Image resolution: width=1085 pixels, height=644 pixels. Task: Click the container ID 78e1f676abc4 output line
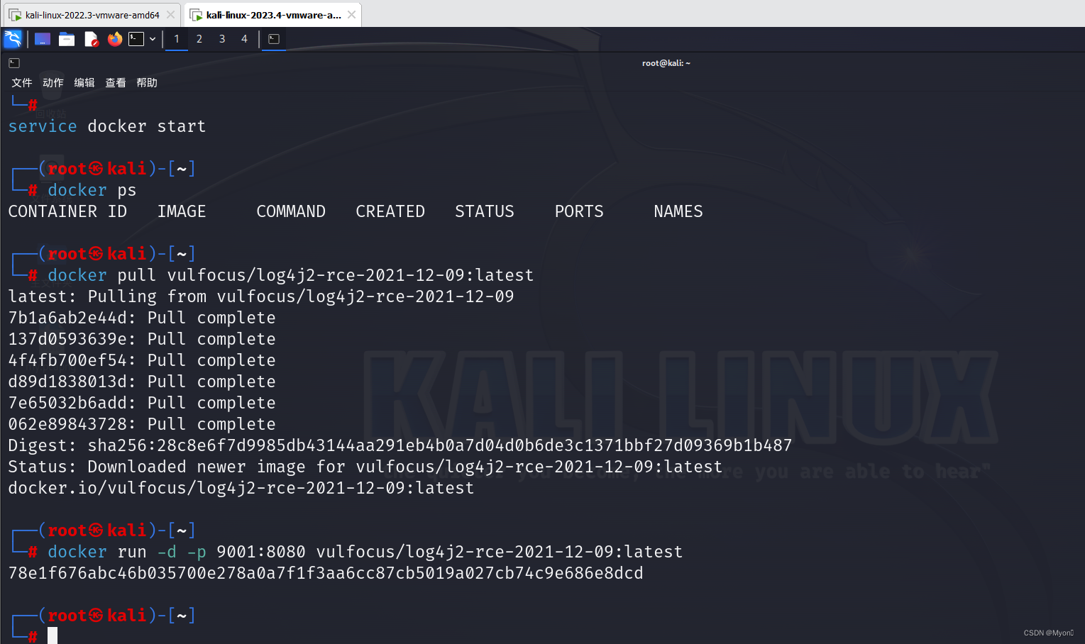pos(326,573)
